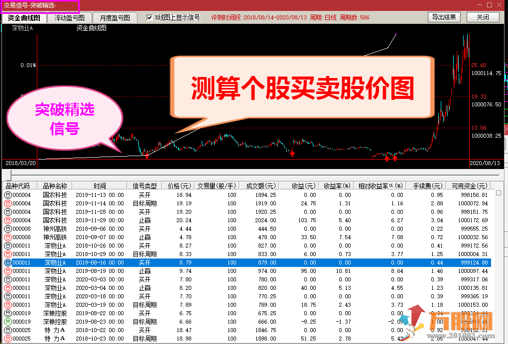Screen dimensions: 508x344
Task: Click face icon of 国农科技 2019-11-13 row
Action: [x=8, y=195]
